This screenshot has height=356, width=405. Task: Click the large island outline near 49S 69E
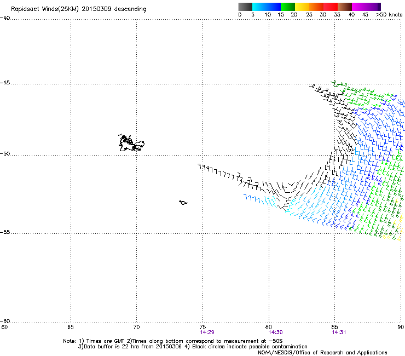pyautogui.click(x=131, y=143)
